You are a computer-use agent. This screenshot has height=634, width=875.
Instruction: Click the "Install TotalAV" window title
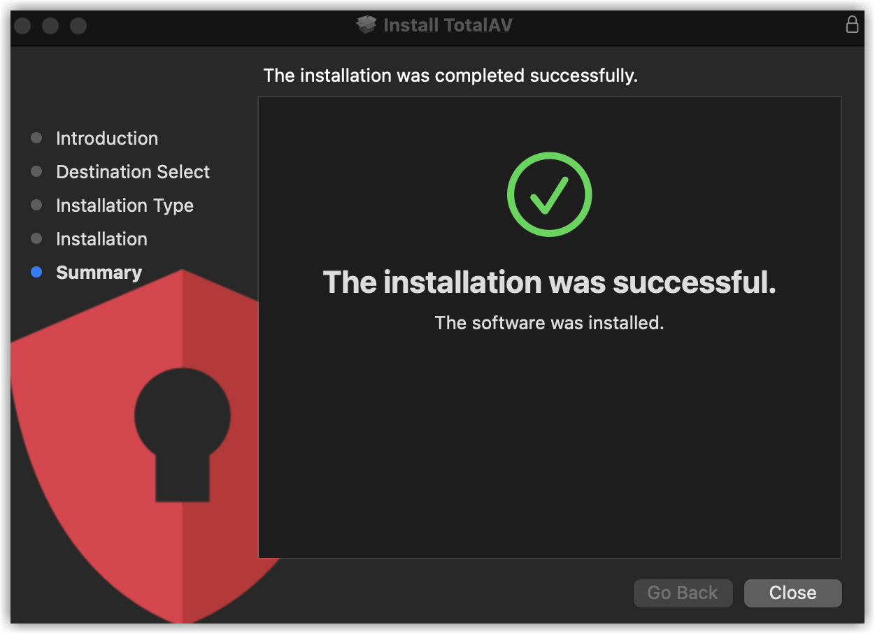click(448, 25)
